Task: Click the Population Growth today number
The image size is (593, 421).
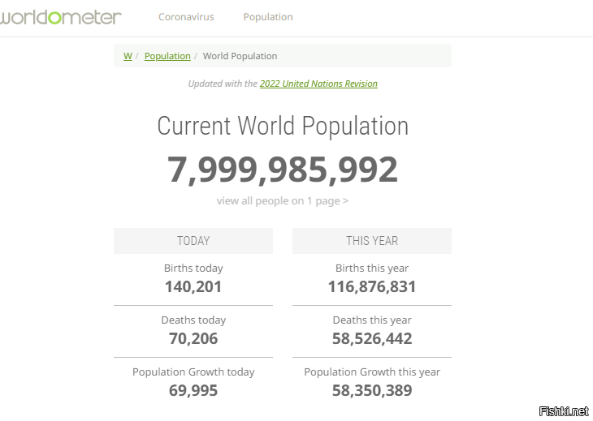Action: tap(193, 390)
